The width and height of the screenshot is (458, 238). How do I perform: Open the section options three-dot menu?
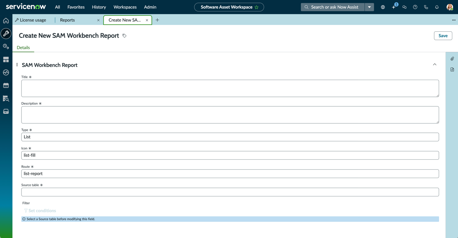click(17, 65)
